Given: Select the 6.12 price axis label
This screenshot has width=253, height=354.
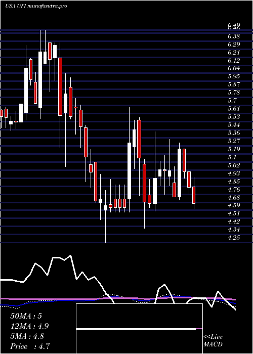Looking at the screenshot, I should [x=234, y=60].
